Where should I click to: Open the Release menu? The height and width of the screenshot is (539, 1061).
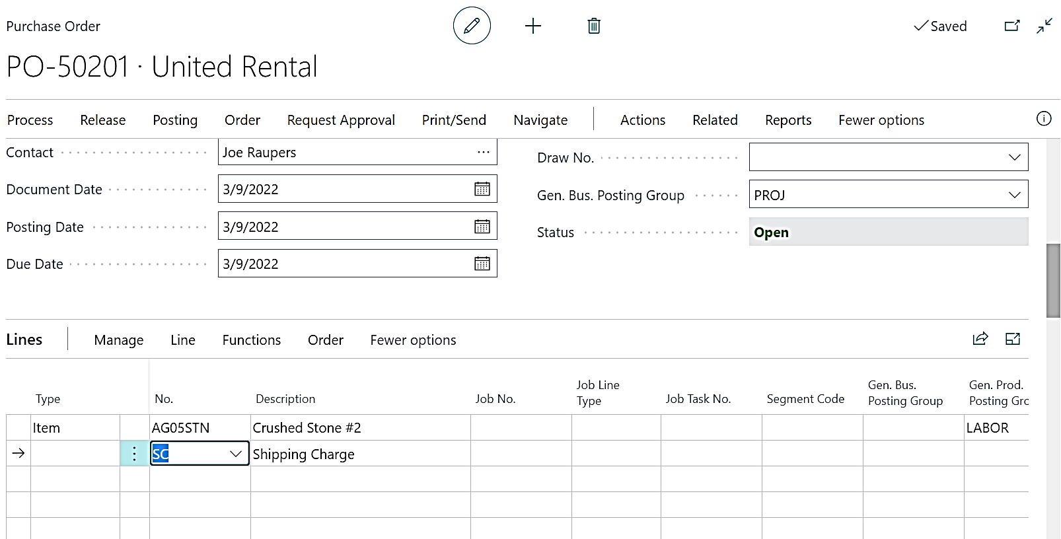[103, 120]
